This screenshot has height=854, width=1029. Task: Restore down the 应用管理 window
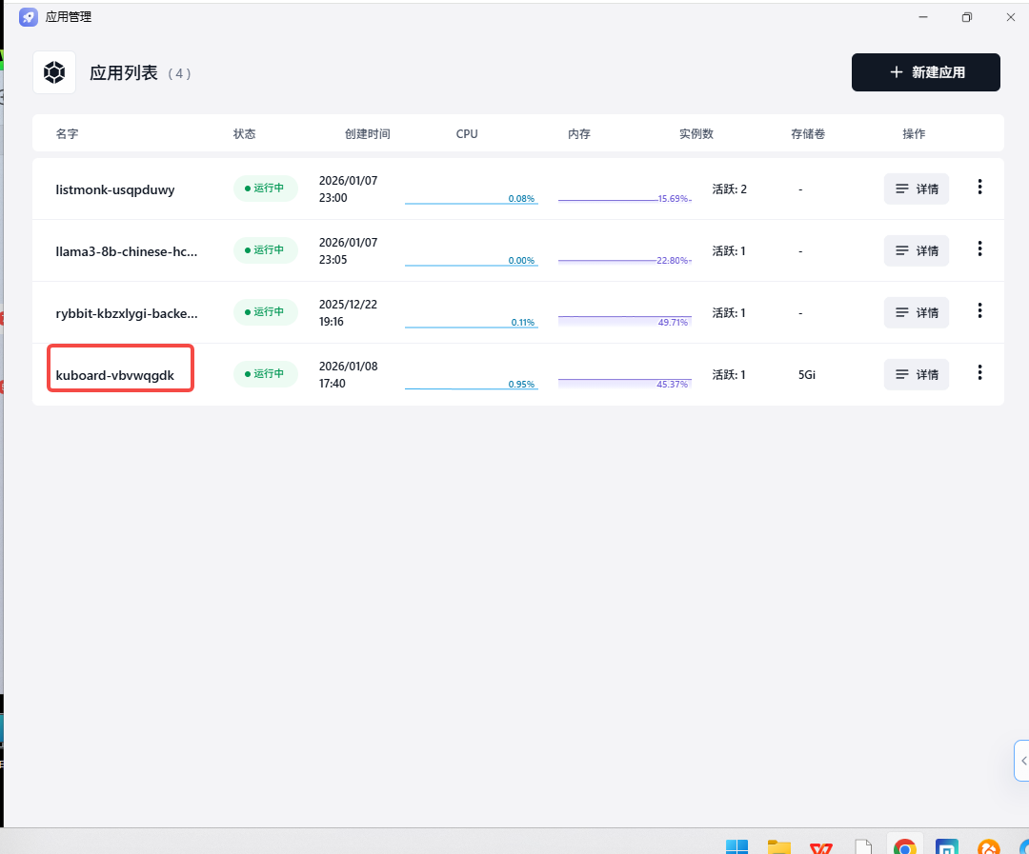point(967,17)
